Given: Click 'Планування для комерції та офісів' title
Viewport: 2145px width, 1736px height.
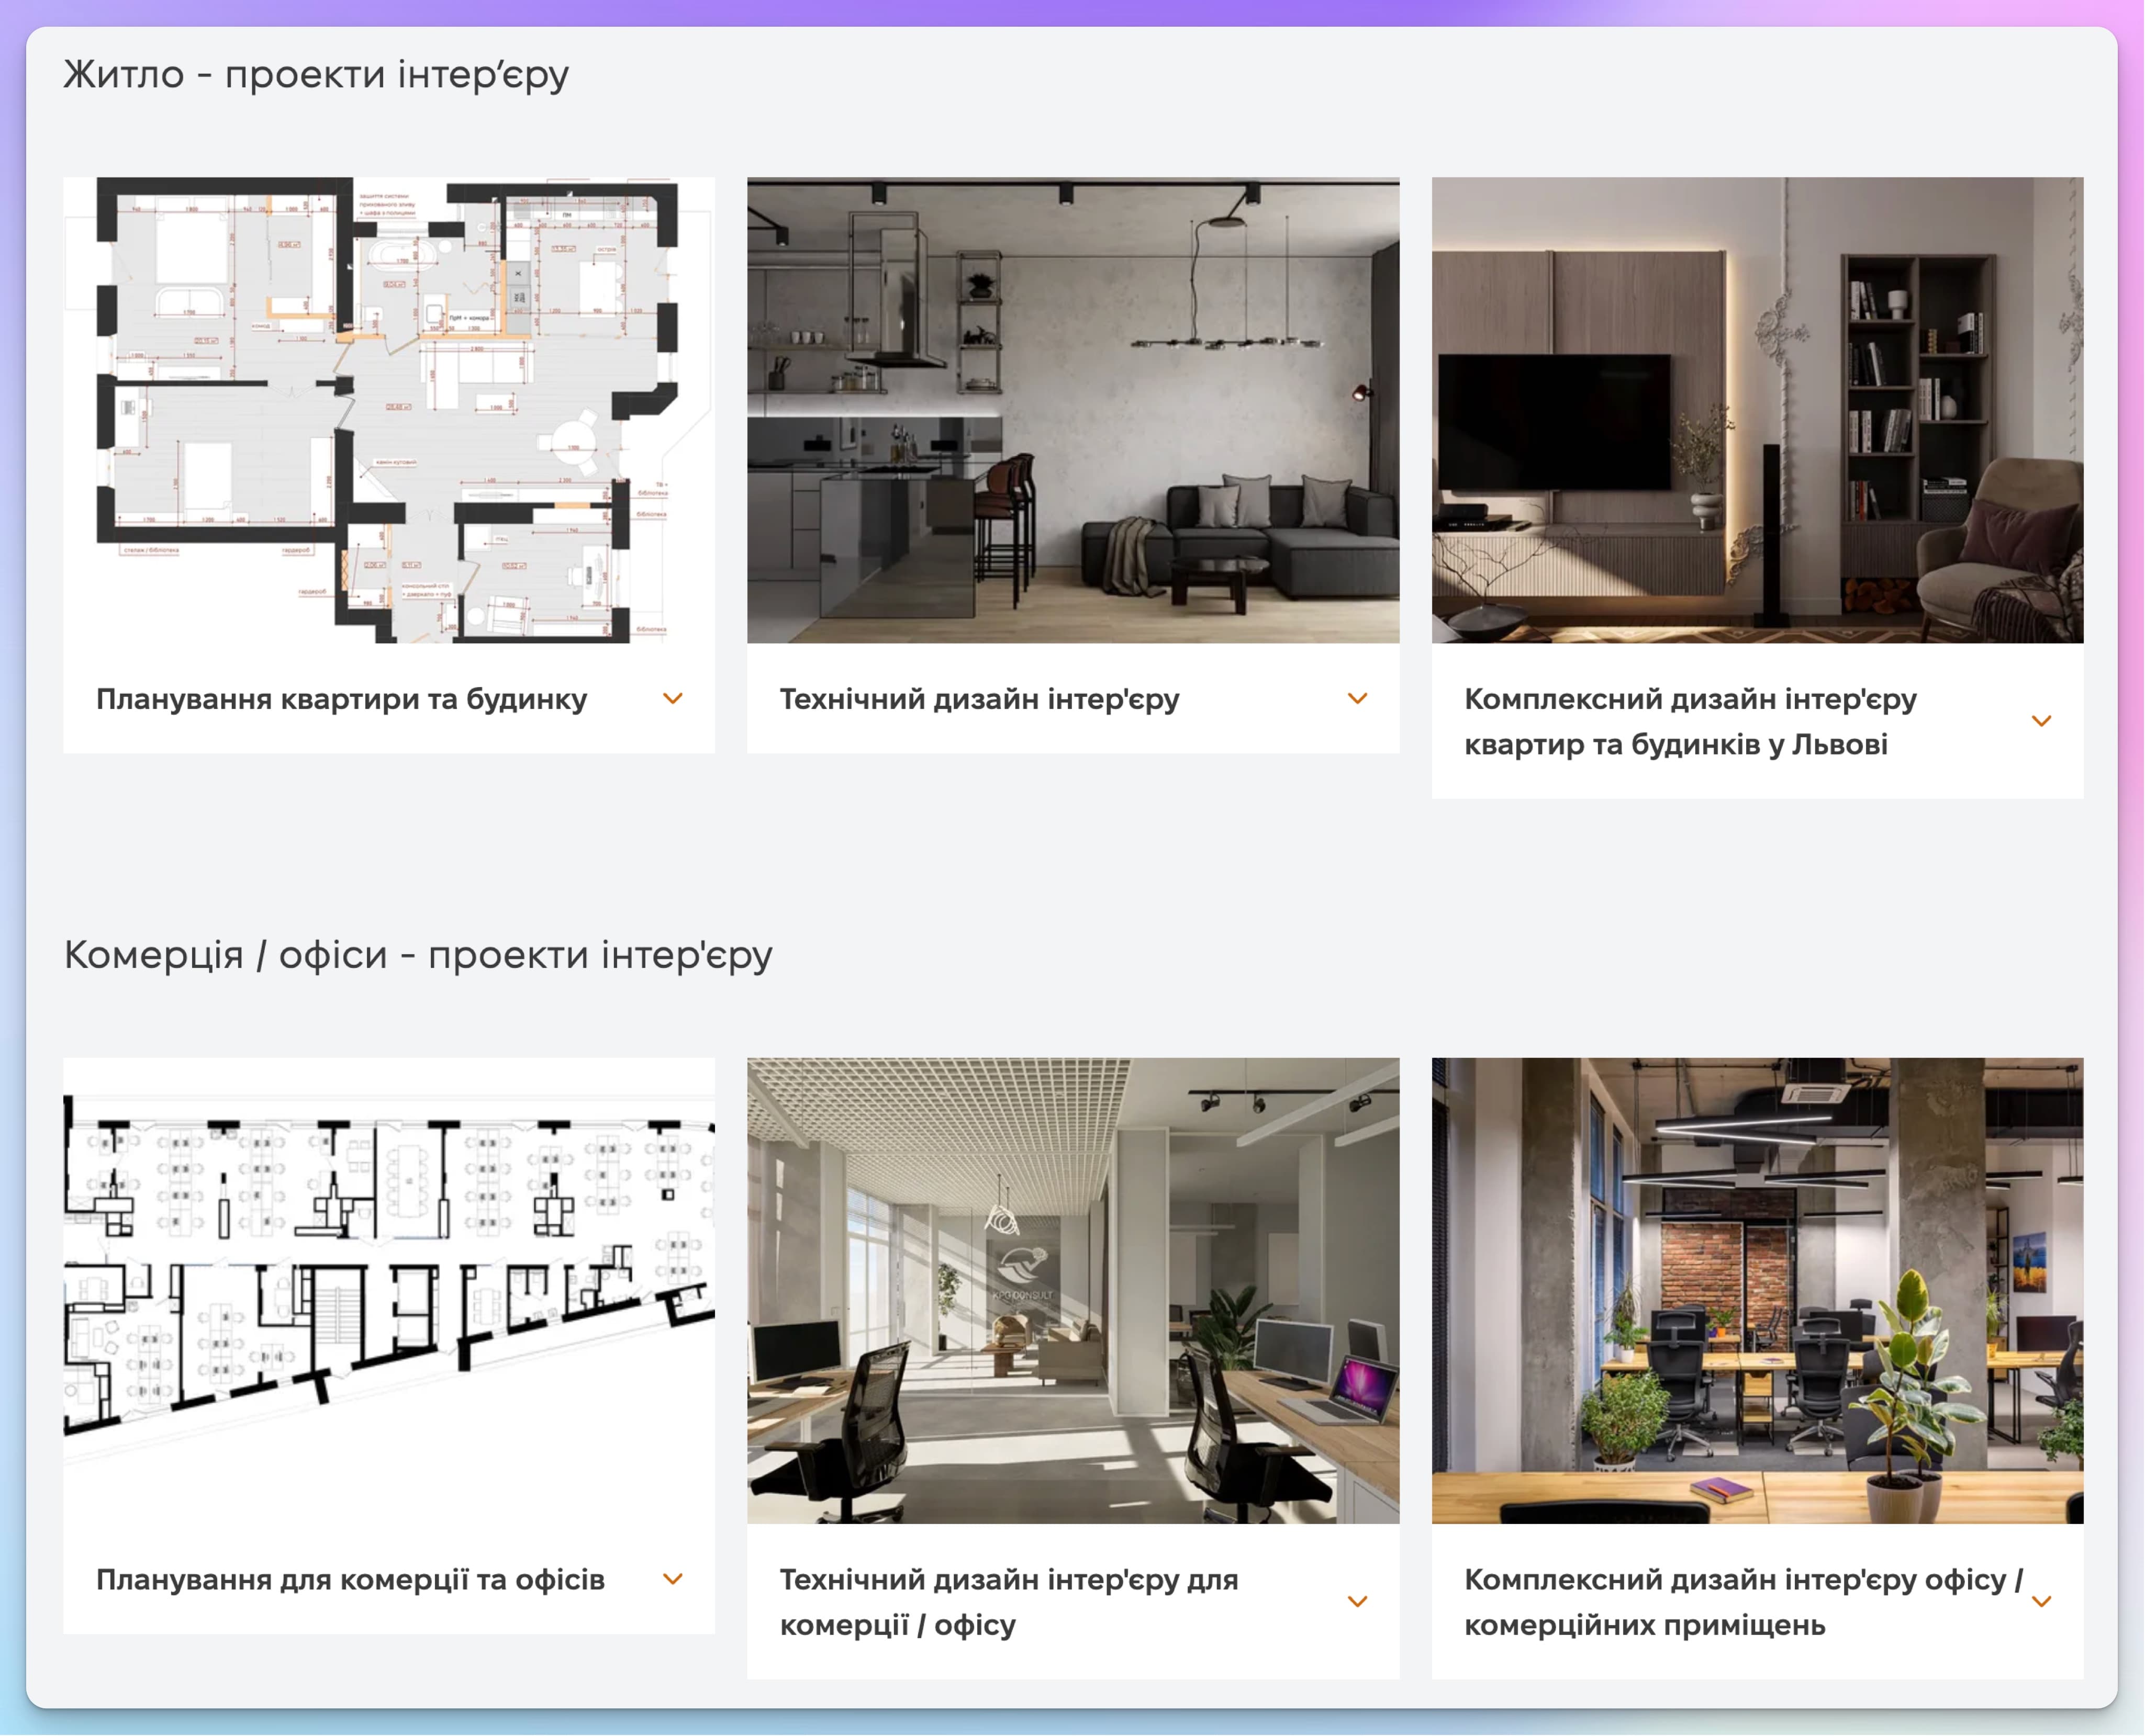Looking at the screenshot, I should 350,1579.
